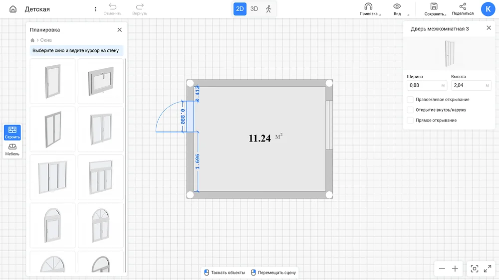Open the Строить build tab
499x280 pixels.
(x=12, y=132)
